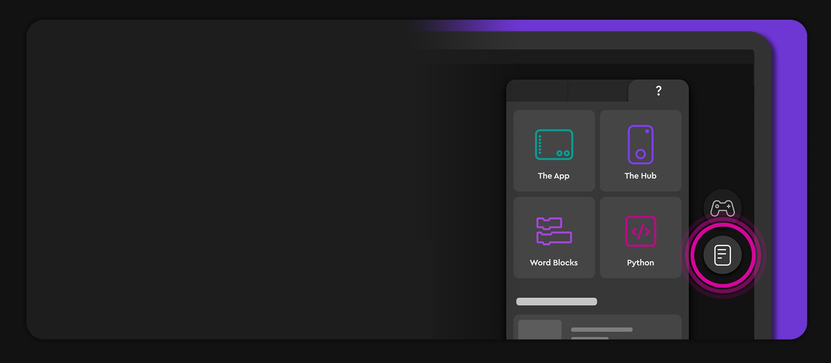831x363 pixels.
Task: Click the gamepad controller icon
Action: [722, 208]
